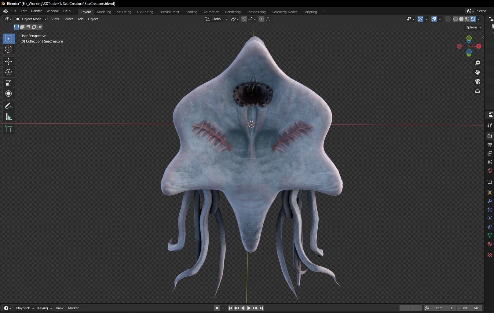Click the End frame field showing 60
This screenshot has width=494, height=313.
point(470,308)
